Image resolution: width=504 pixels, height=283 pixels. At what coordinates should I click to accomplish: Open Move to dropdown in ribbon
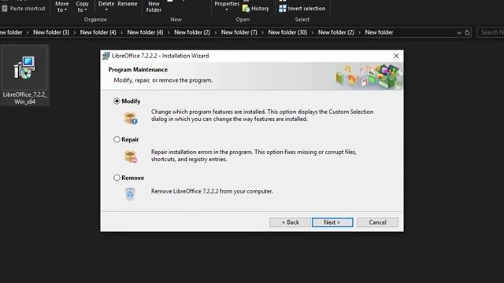pos(61,6)
